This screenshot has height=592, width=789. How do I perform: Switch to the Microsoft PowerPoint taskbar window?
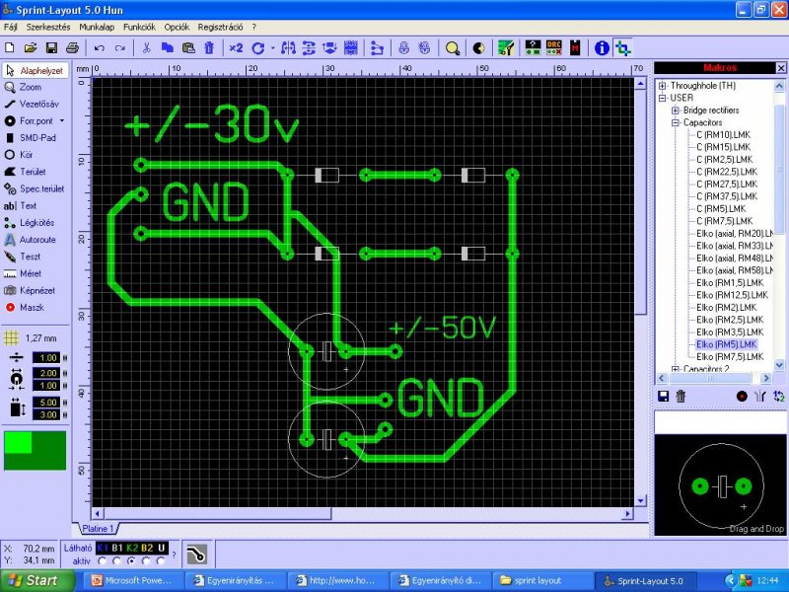point(131,581)
